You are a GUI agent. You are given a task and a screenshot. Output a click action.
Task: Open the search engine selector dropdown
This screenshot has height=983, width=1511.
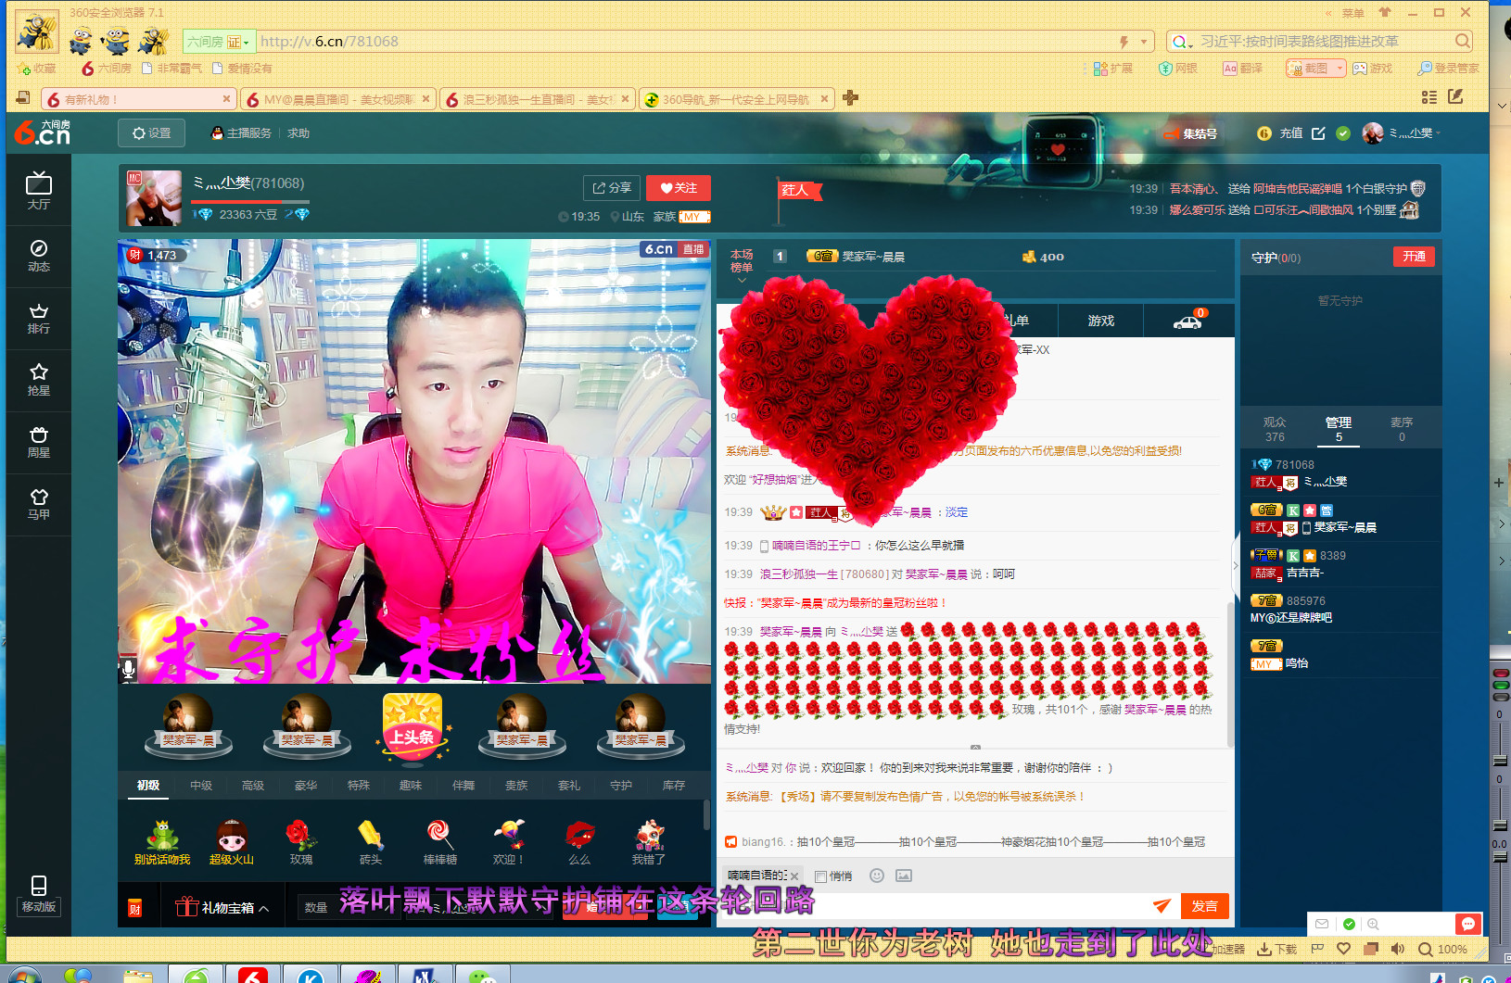(x=1181, y=42)
